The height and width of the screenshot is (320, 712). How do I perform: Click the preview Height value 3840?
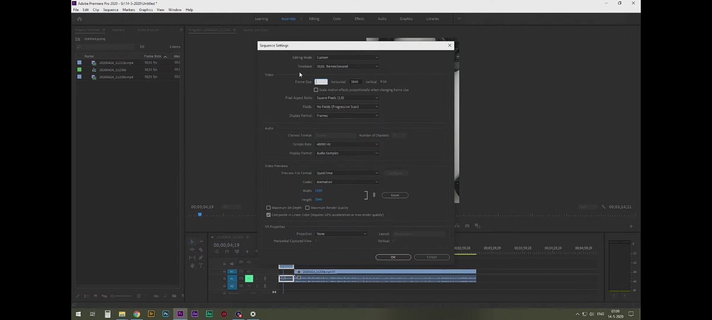[319, 200]
